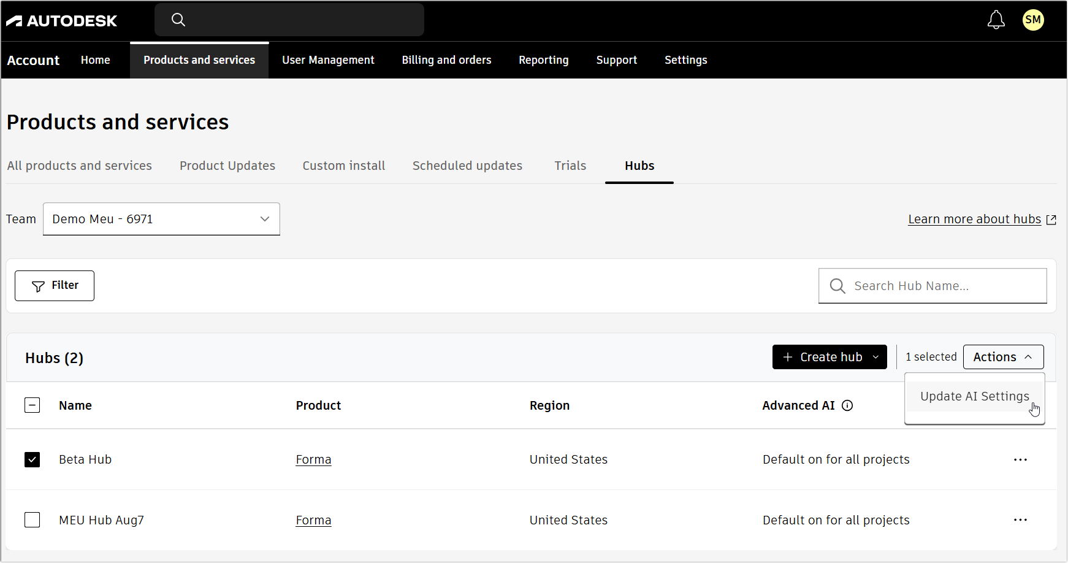Click Default on for all projects, MEU Hub Aug7
This screenshot has height=563, width=1068.
click(836, 520)
